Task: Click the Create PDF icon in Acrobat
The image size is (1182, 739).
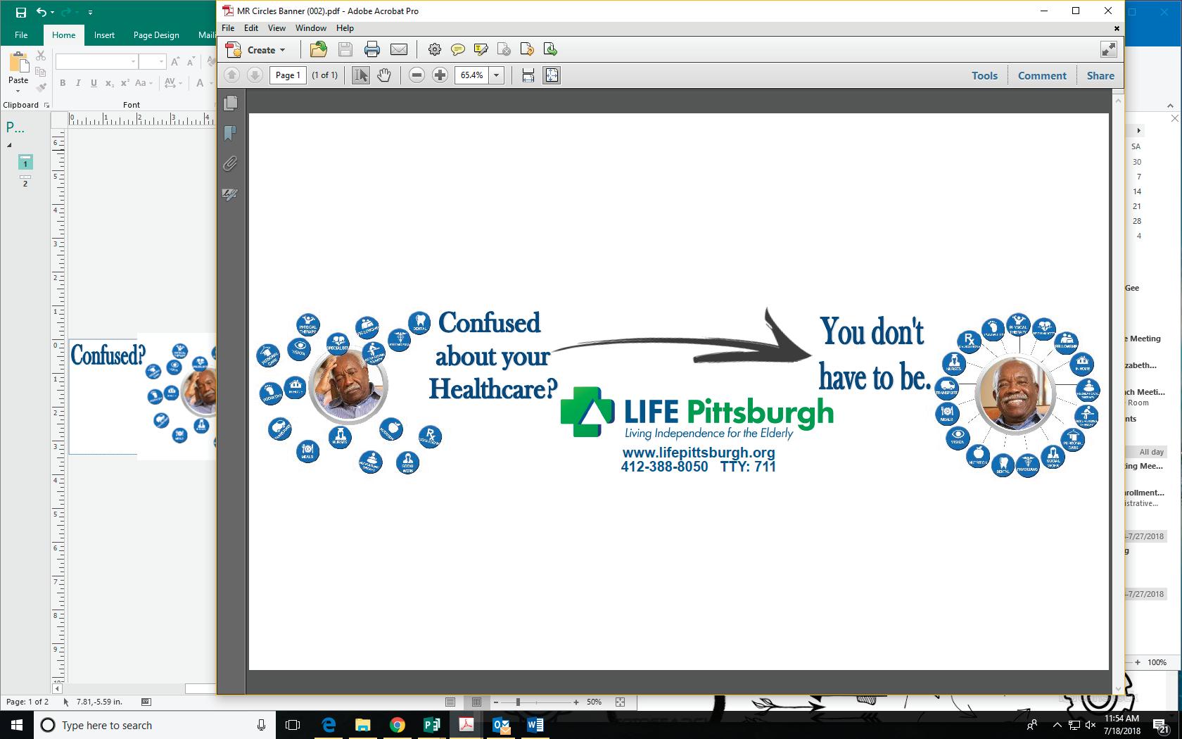Action: [233, 50]
